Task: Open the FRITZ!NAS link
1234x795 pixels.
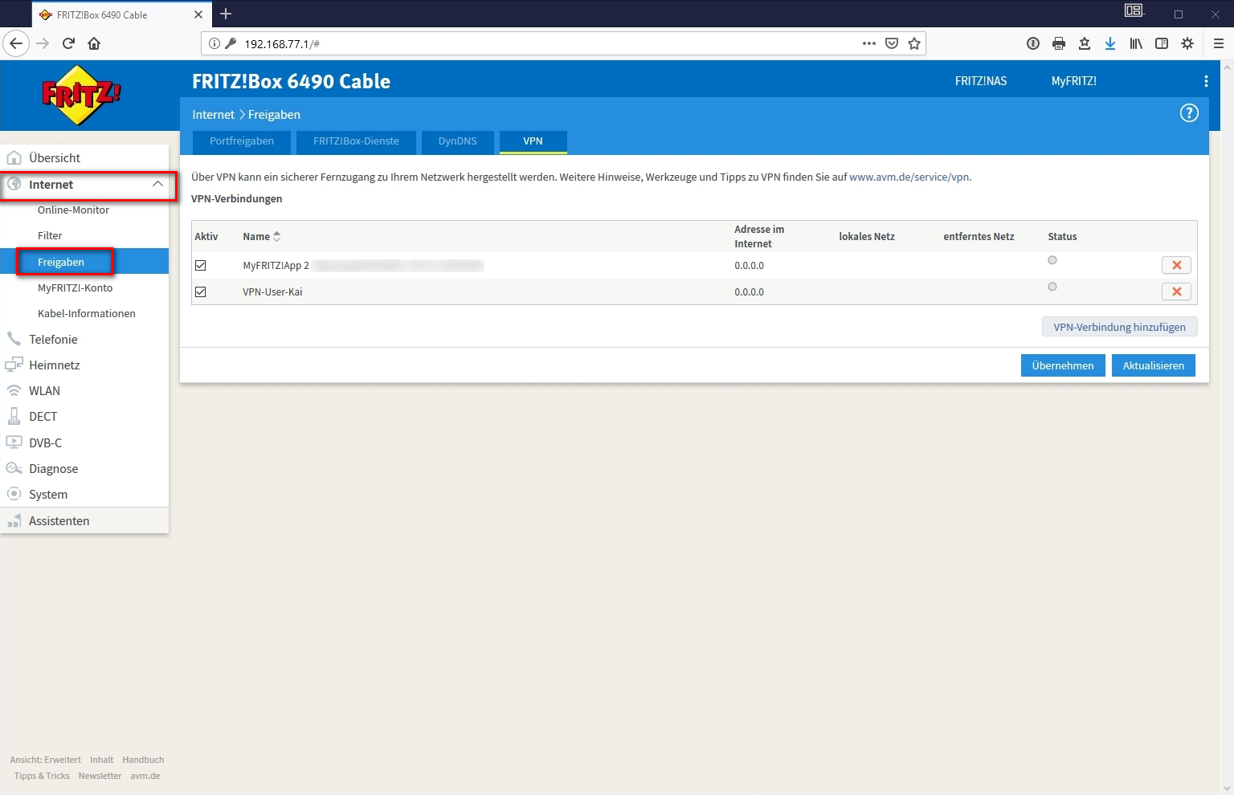Action: pyautogui.click(x=980, y=81)
